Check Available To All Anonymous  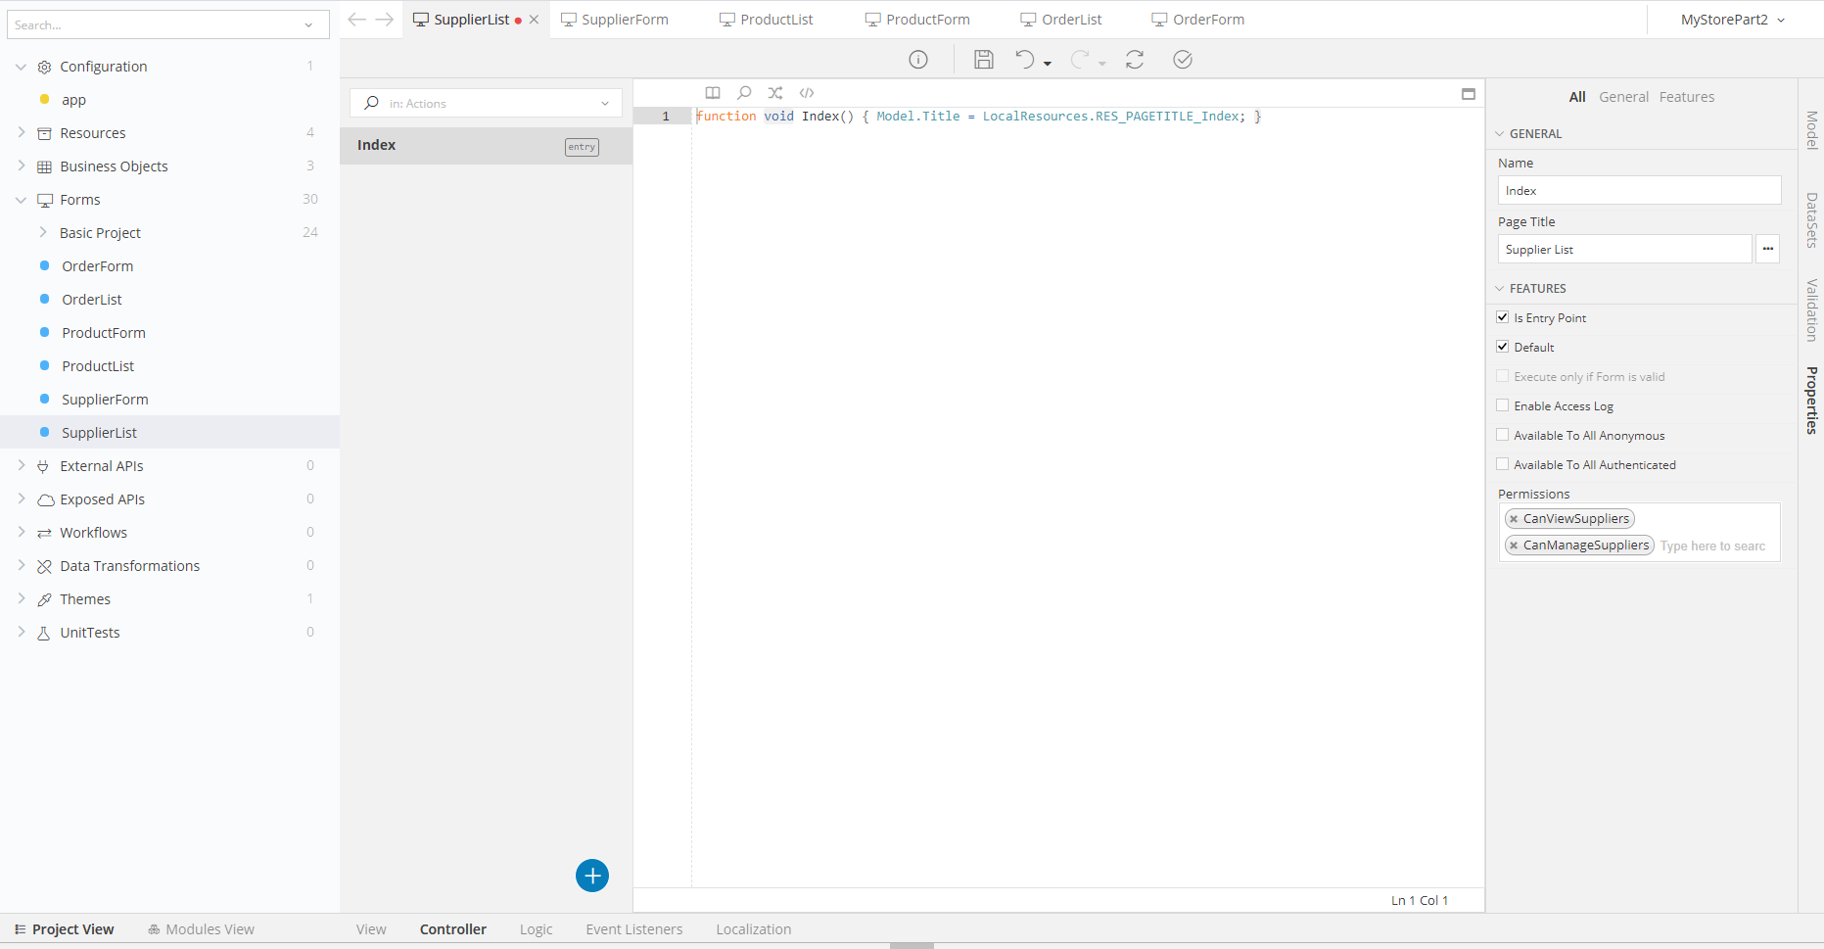1503,435
